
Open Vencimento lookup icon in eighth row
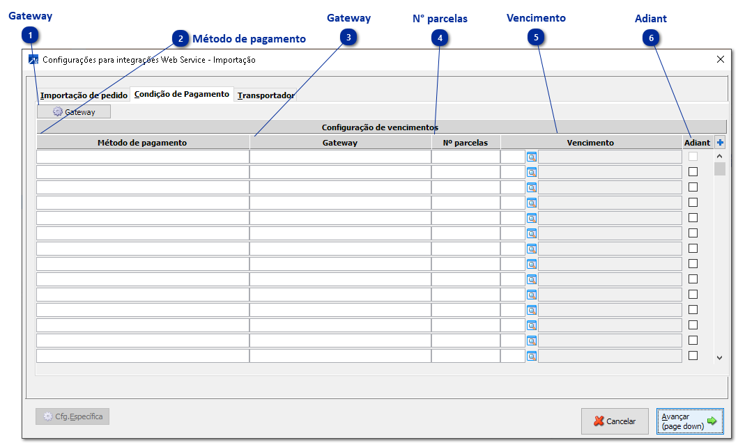click(532, 264)
